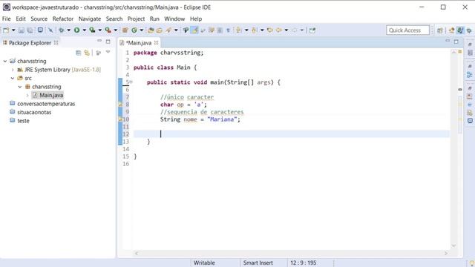
Task: Open the terminal console toolbar icon
Action: coord(40,30)
